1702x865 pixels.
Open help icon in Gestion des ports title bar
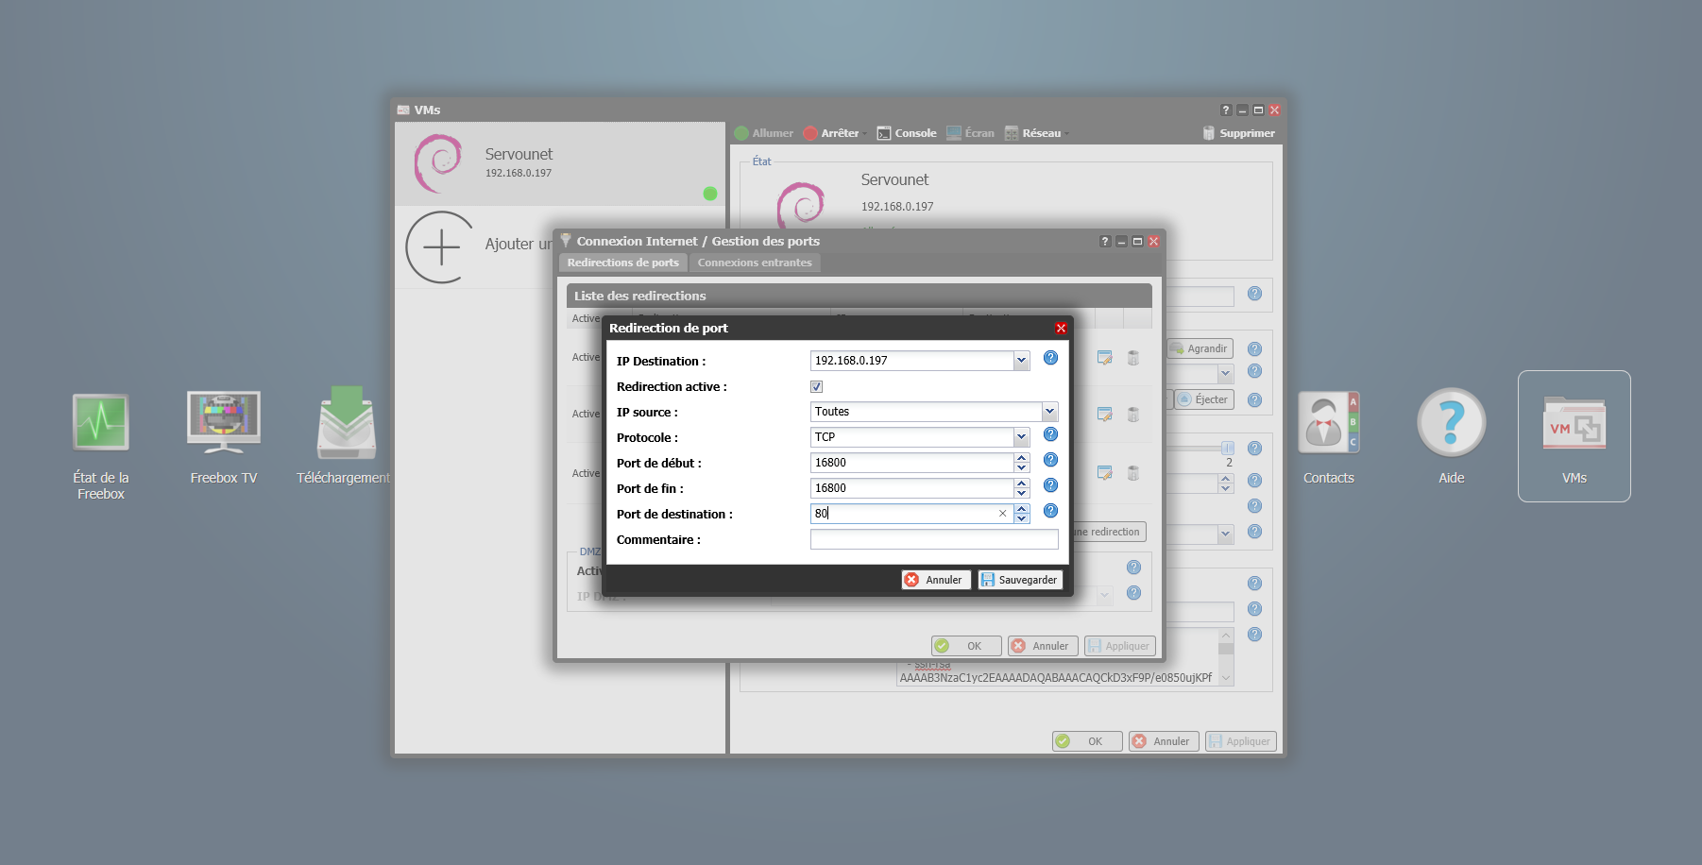pos(1105,242)
